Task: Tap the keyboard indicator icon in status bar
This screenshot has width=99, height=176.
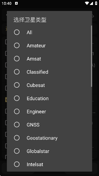Action: point(16,3)
